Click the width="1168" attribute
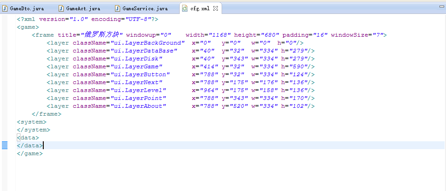The width and height of the screenshot is (446, 191). coord(209,35)
